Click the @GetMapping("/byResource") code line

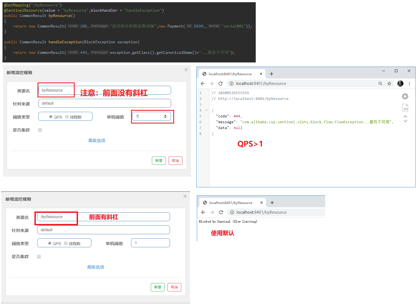pyautogui.click(x=33, y=5)
